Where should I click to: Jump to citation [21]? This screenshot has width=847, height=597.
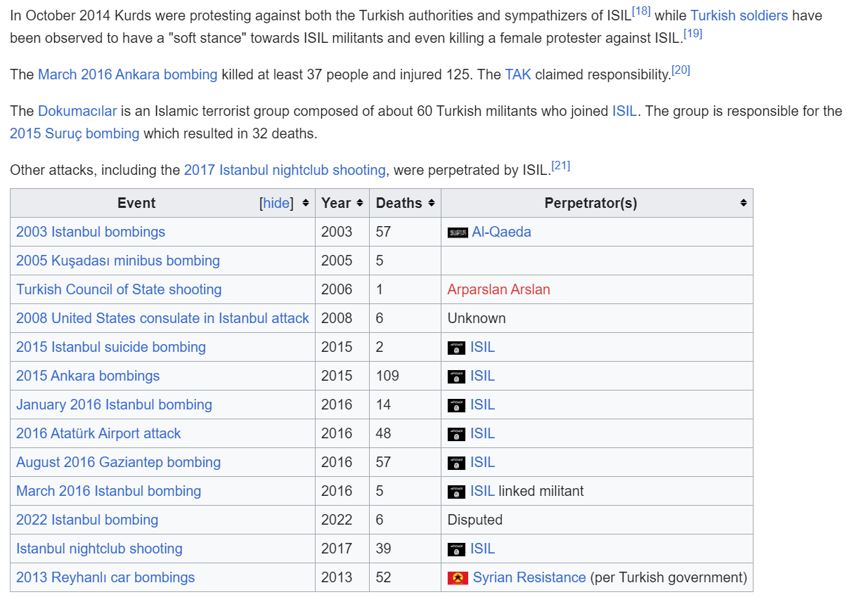560,166
